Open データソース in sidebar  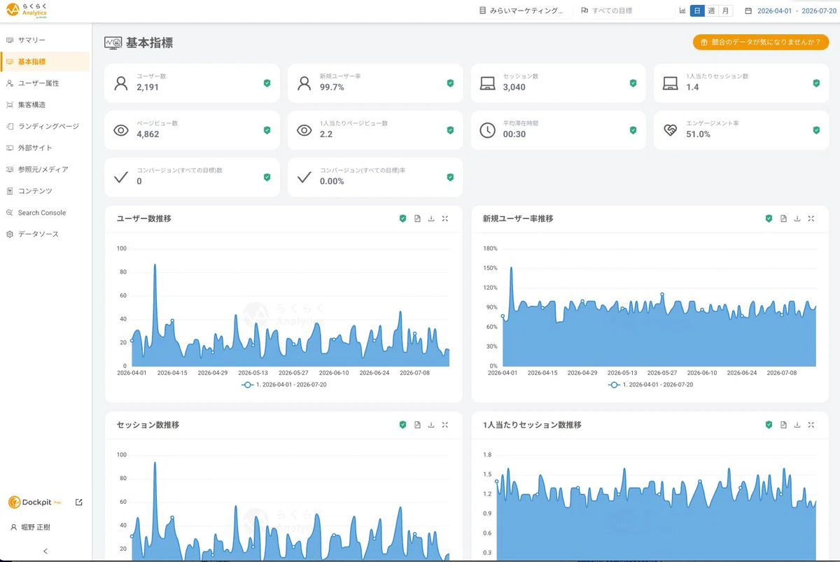click(x=45, y=234)
